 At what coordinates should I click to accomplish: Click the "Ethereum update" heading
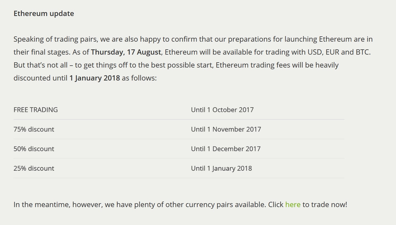coord(44,14)
